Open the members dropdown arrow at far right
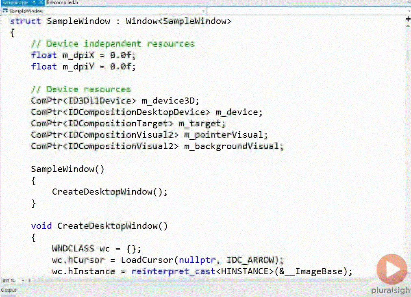This screenshot has height=297, width=411. (x=409, y=11)
